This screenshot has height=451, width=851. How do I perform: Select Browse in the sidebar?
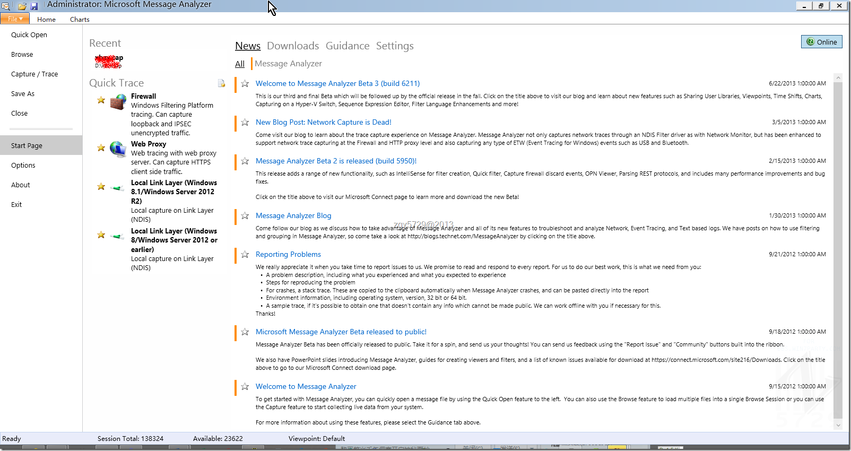click(x=22, y=55)
